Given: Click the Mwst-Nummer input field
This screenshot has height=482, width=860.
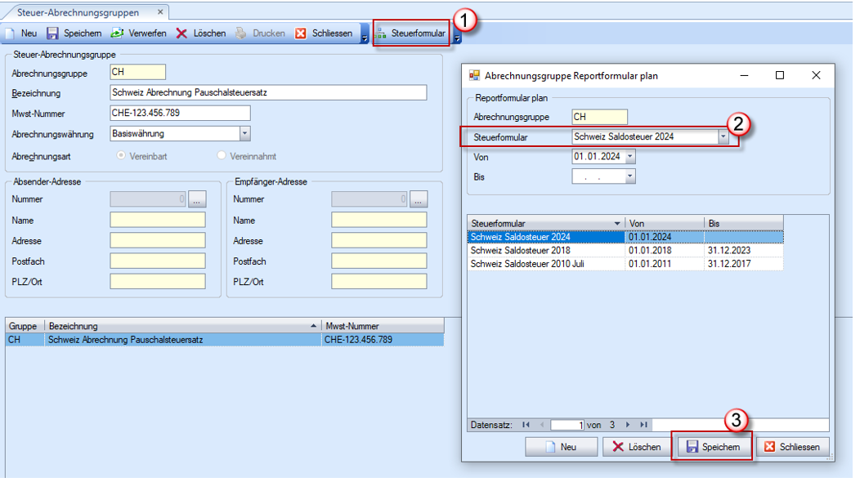Looking at the screenshot, I should click(180, 114).
